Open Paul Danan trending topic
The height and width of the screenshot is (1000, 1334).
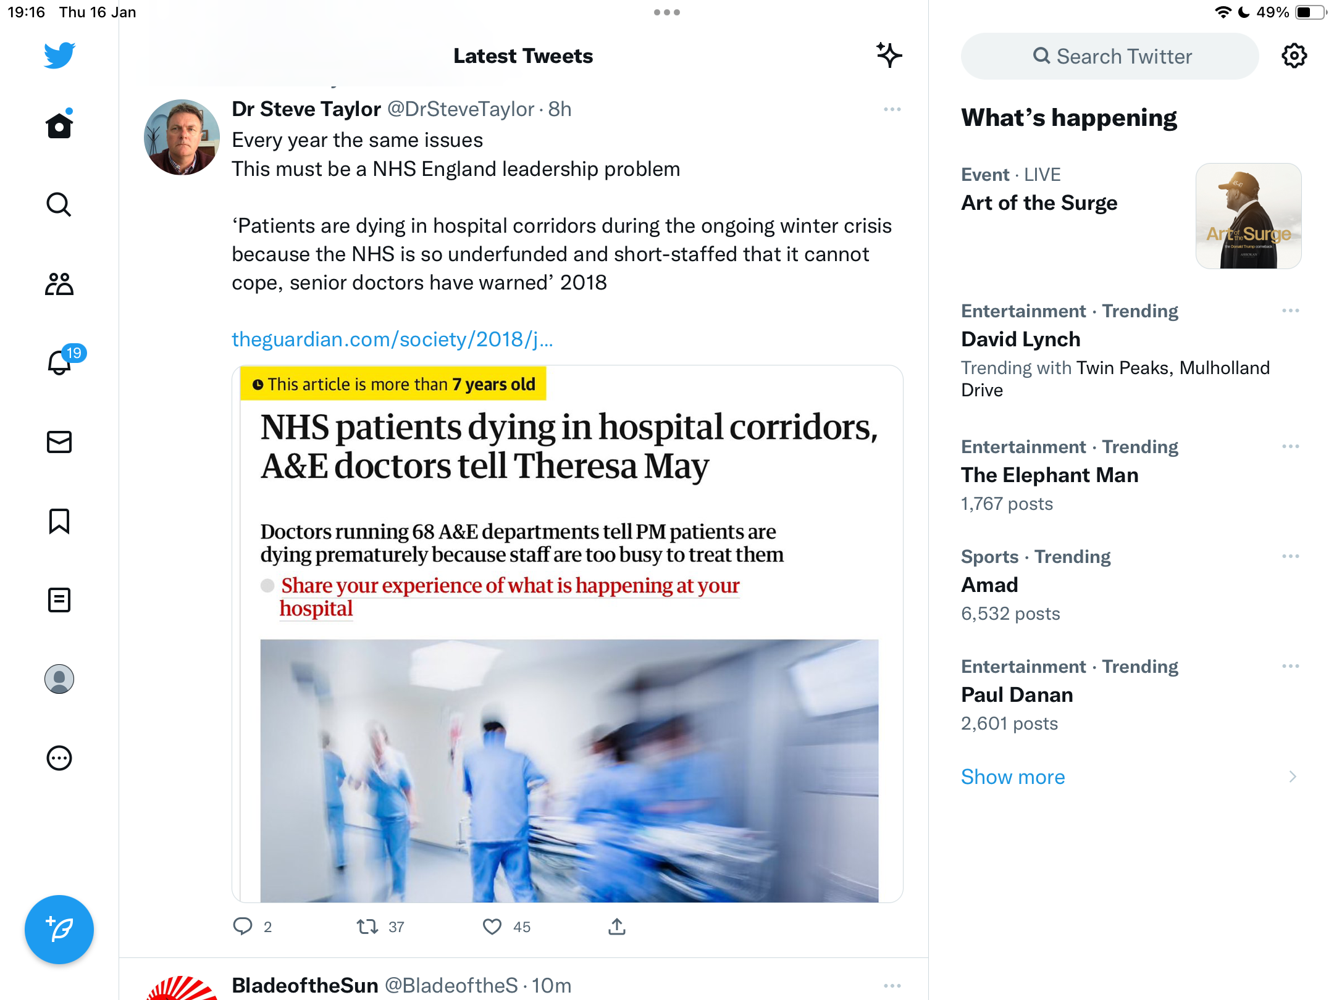tap(1017, 694)
